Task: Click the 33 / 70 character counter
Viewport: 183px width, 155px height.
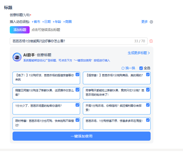Action: coord(140,41)
